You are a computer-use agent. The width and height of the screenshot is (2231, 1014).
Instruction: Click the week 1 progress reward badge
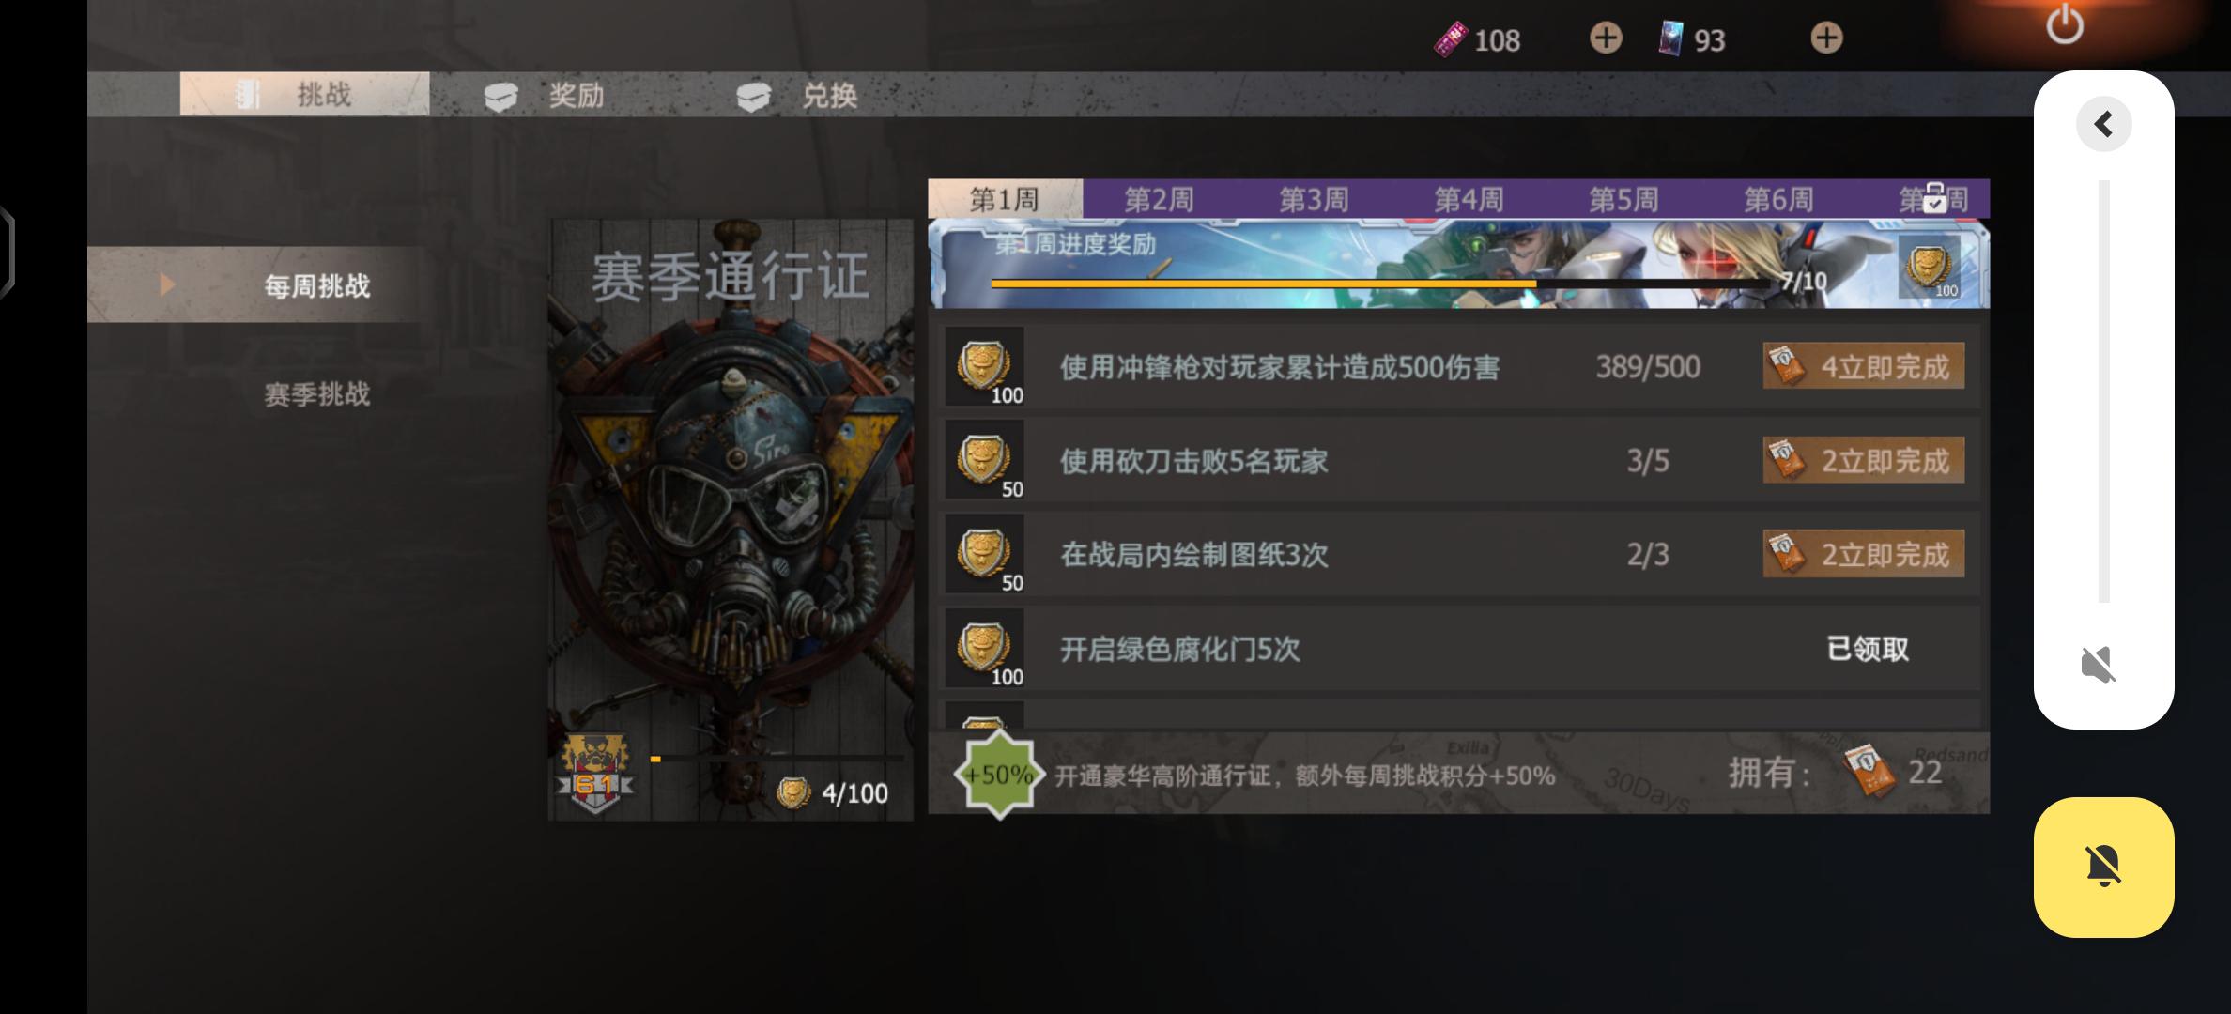pyautogui.click(x=1929, y=268)
